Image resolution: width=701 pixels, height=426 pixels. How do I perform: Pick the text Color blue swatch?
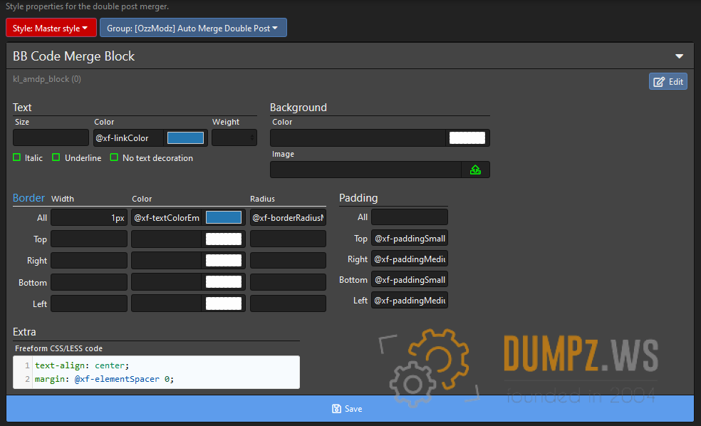pyautogui.click(x=185, y=138)
